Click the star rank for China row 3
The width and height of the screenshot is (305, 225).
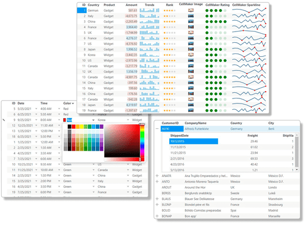170,21
